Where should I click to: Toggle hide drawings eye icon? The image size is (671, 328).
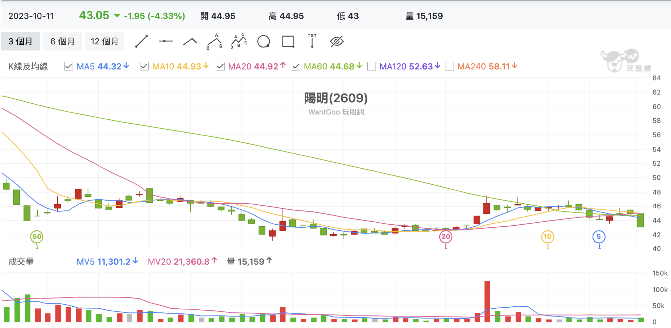coord(337,42)
